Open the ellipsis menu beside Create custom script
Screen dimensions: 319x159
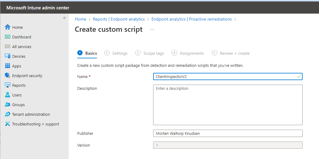tap(152, 29)
